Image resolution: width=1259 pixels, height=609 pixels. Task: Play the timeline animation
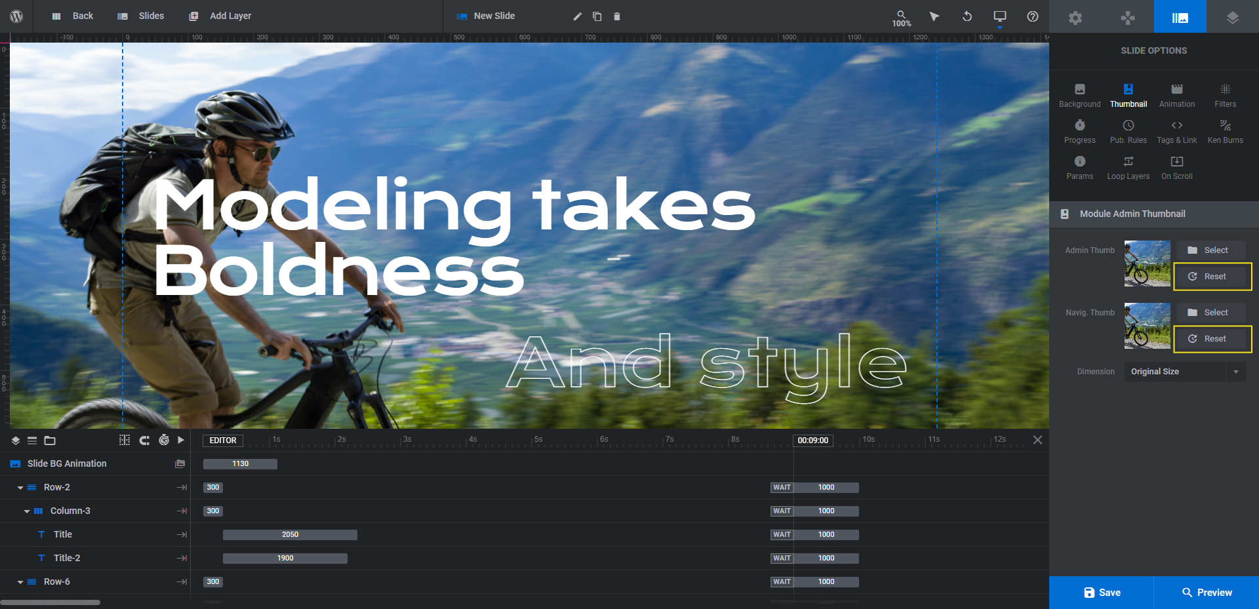181,441
